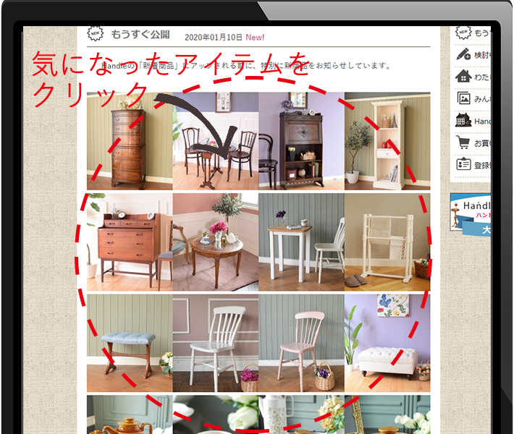
Task: Click the 2020年01月10日 date text
Action: tap(213, 38)
